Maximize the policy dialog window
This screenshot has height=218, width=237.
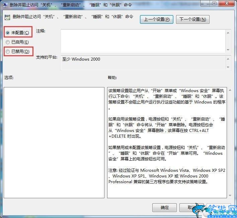214,3
